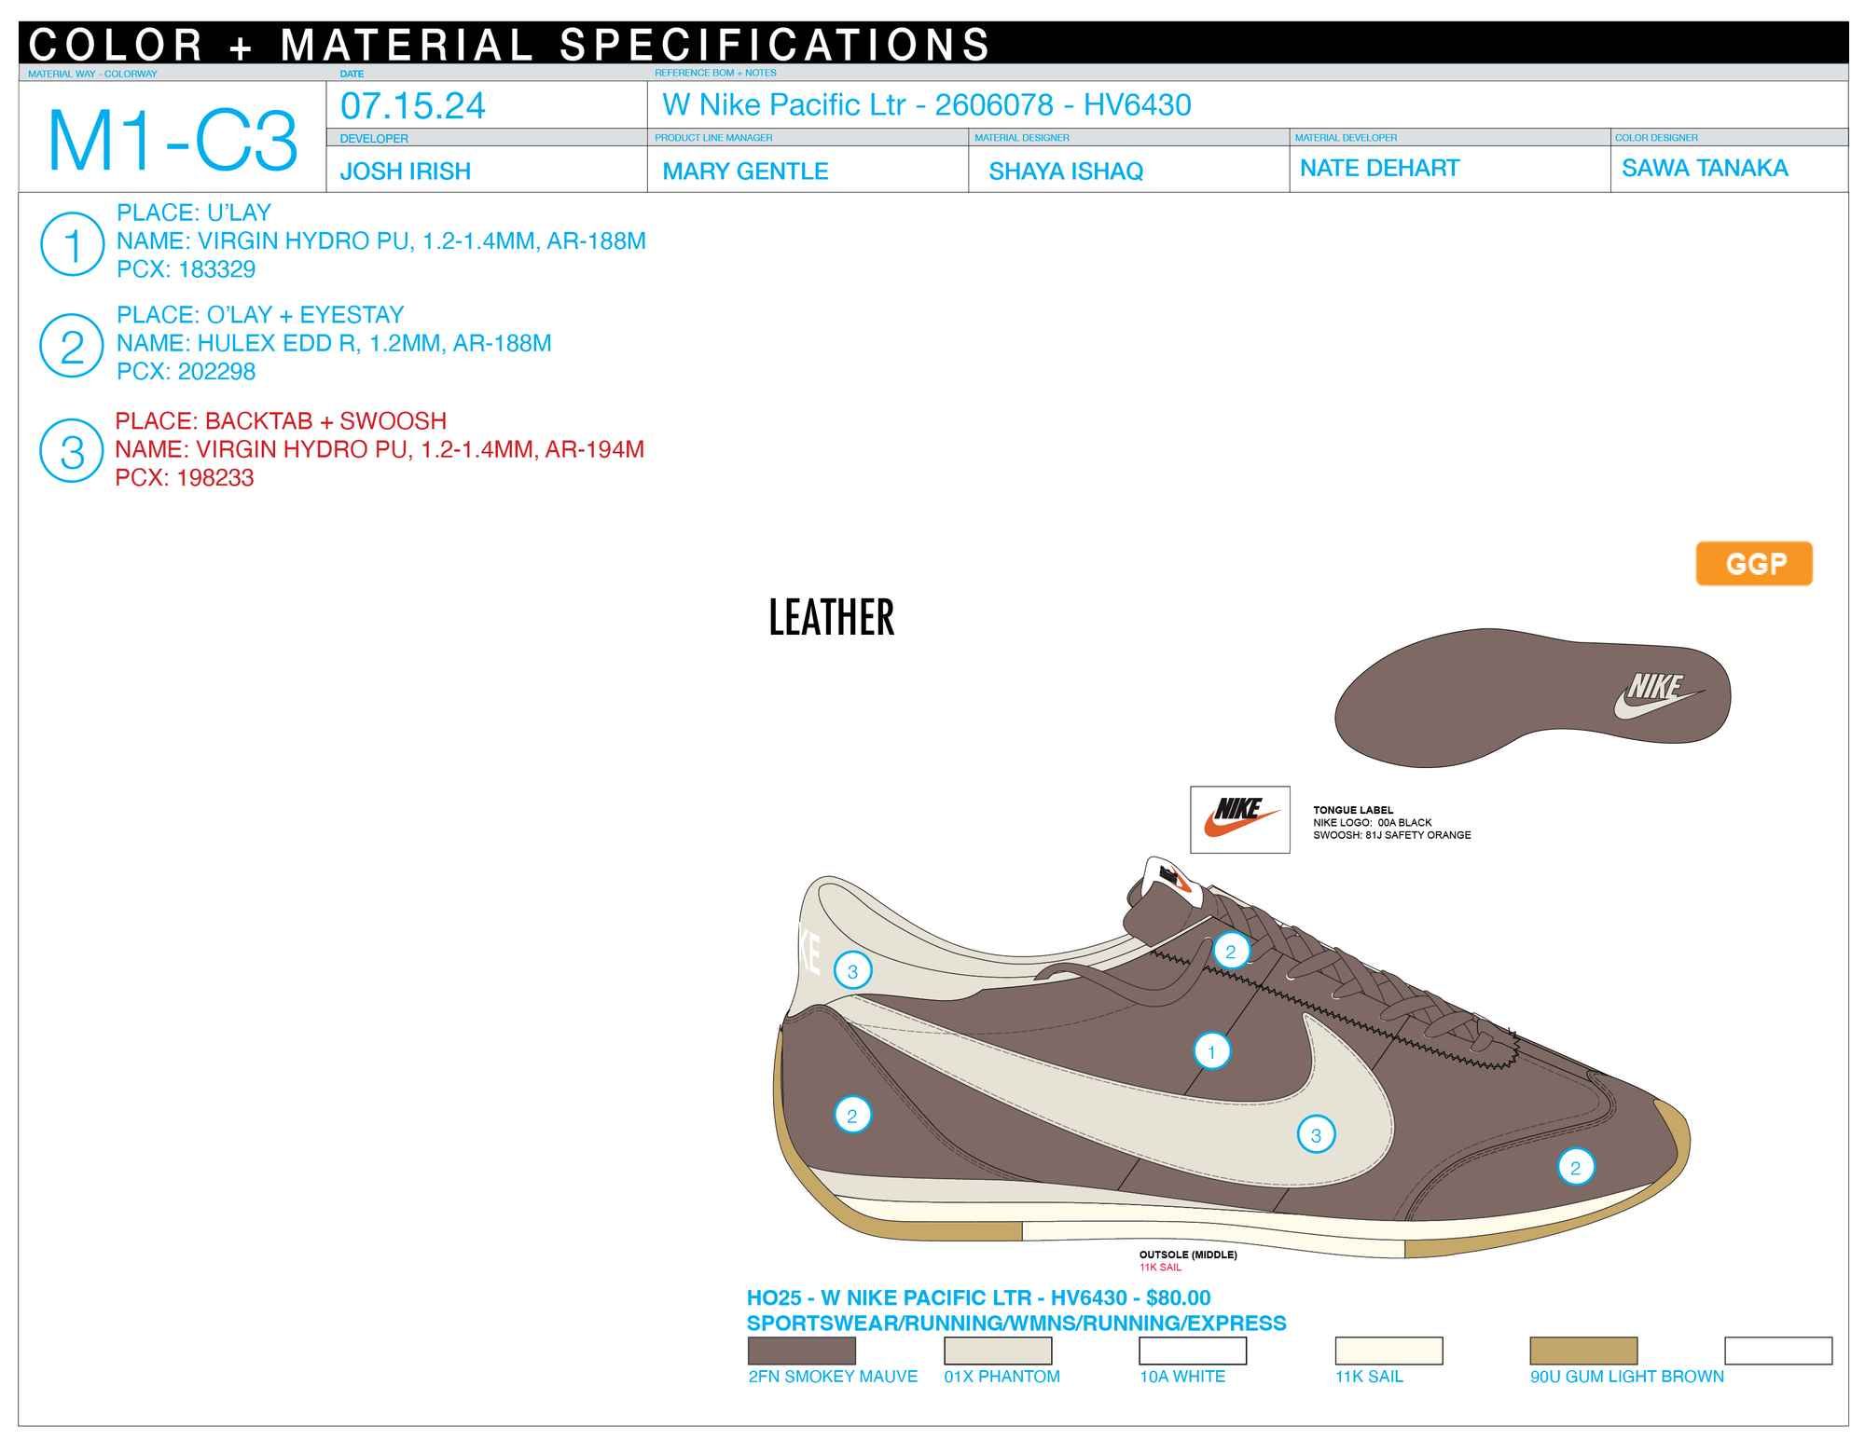
Task: Click the text NIKE LOGO: 00A BLACK
Action: (x=1373, y=823)
